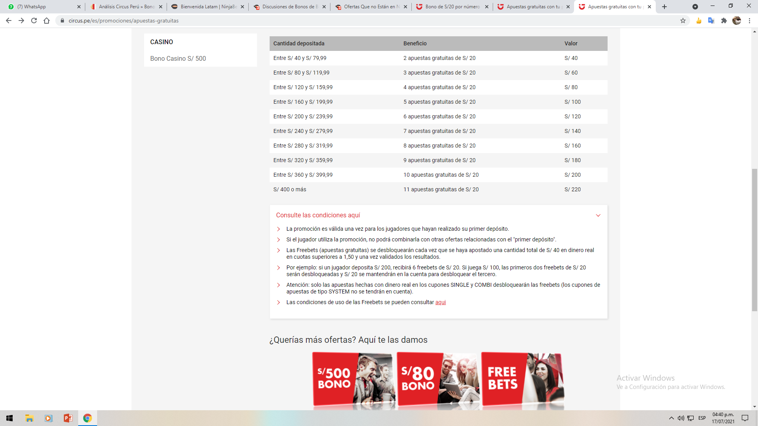View site info via the padlock icon

pyautogui.click(x=62, y=21)
